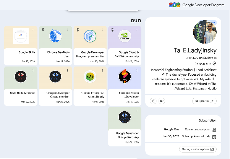Click the Student at headline text
The height and width of the screenshot is (159, 230).
(201, 58)
